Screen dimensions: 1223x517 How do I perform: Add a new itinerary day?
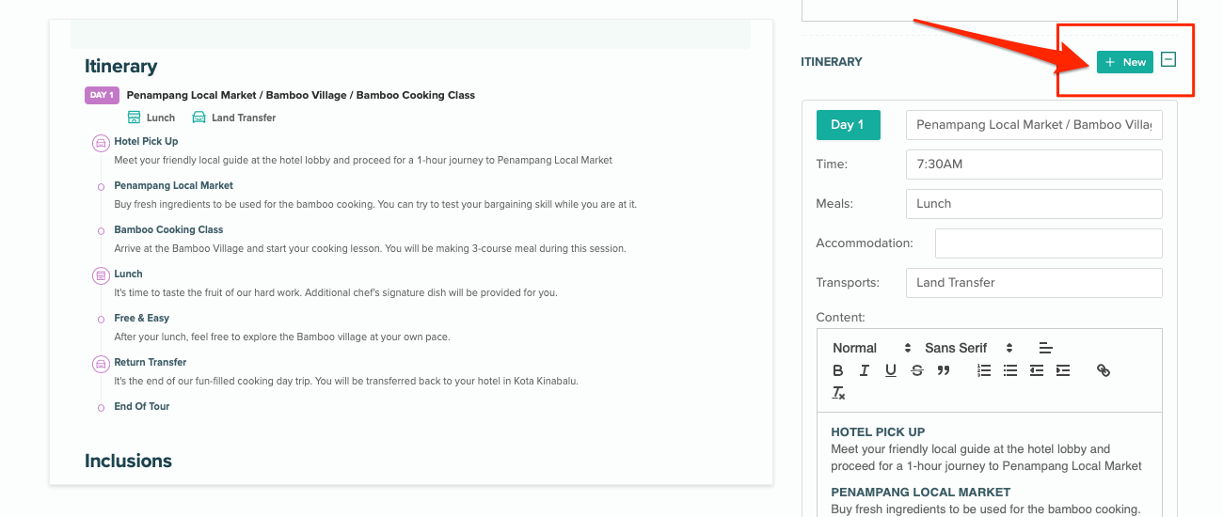click(x=1124, y=62)
